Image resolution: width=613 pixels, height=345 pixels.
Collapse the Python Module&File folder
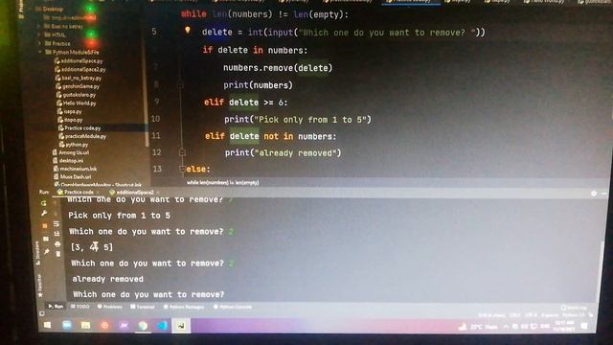(x=39, y=52)
